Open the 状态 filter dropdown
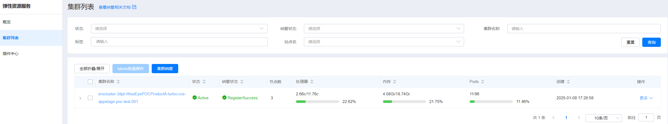The image size is (668, 124). pyautogui.click(x=179, y=29)
